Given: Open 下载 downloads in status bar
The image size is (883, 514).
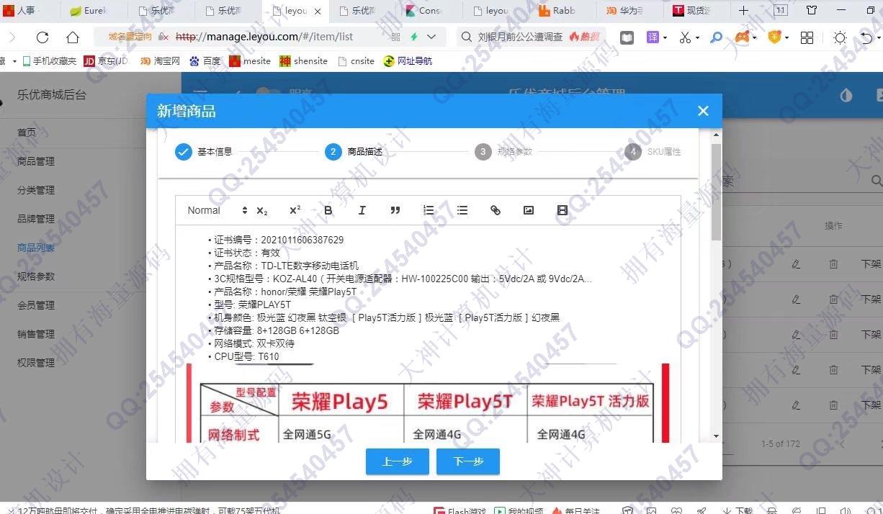Looking at the screenshot, I should [x=736, y=510].
